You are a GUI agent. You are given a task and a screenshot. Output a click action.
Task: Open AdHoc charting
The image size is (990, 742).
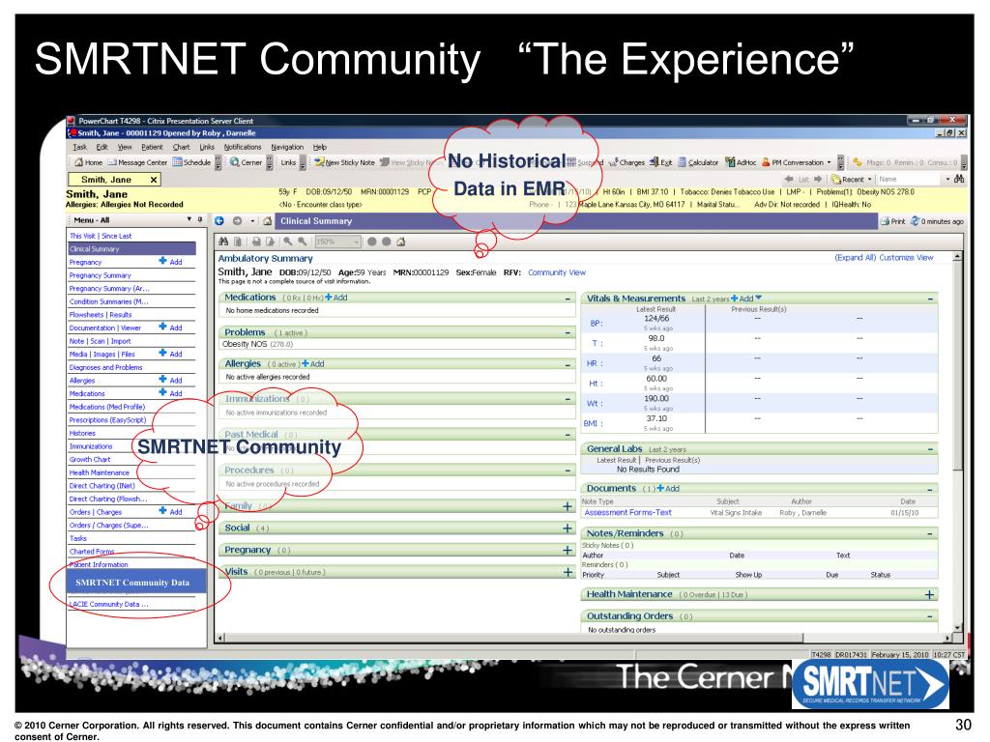tap(741, 162)
